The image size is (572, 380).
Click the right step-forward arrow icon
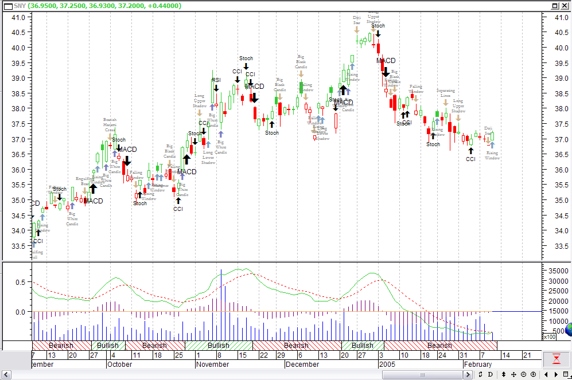[x=556, y=374]
